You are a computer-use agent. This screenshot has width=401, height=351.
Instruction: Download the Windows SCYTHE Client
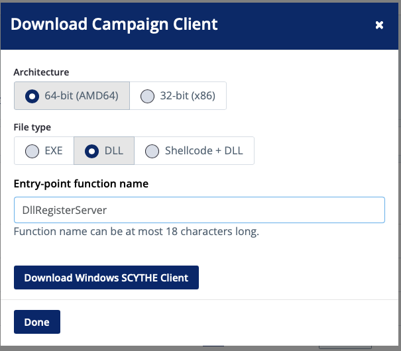[x=106, y=277]
